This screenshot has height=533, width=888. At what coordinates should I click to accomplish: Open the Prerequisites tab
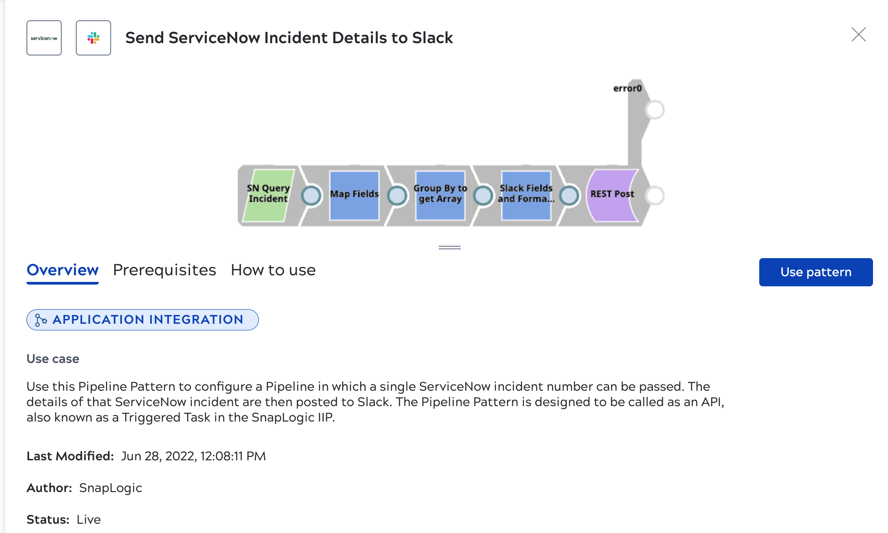click(164, 270)
